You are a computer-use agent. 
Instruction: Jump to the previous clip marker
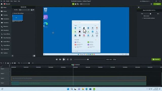point(68,59)
